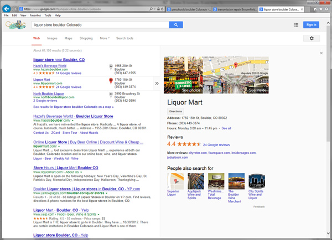The width and height of the screenshot is (332, 240).
Task: Close the Liquor Mart info panel
Action: [321, 53]
